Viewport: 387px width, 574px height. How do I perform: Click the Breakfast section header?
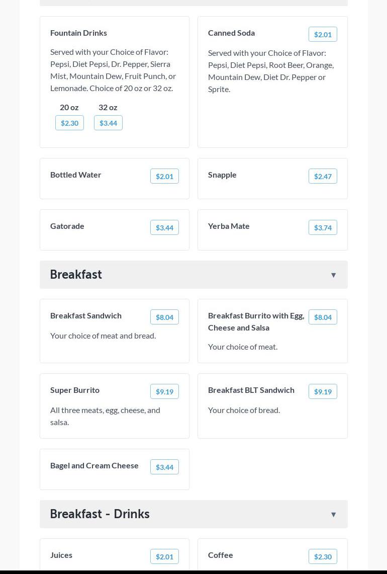(76, 275)
